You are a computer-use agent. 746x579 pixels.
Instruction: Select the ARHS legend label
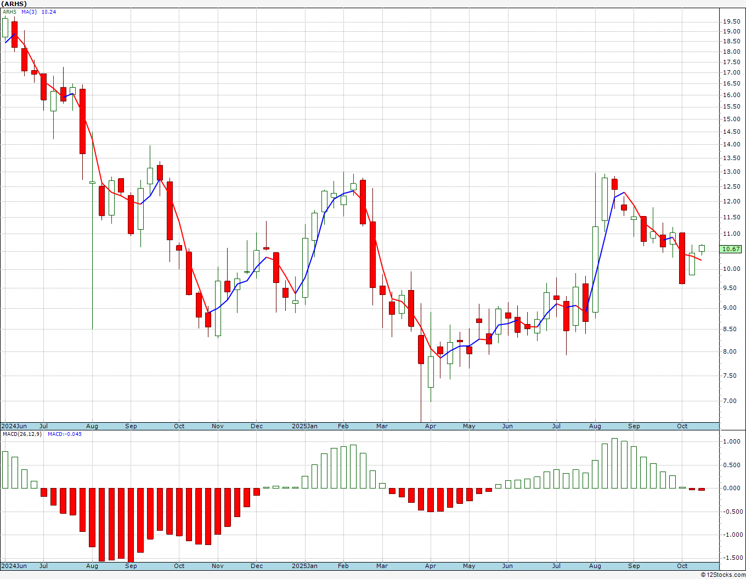click(9, 12)
